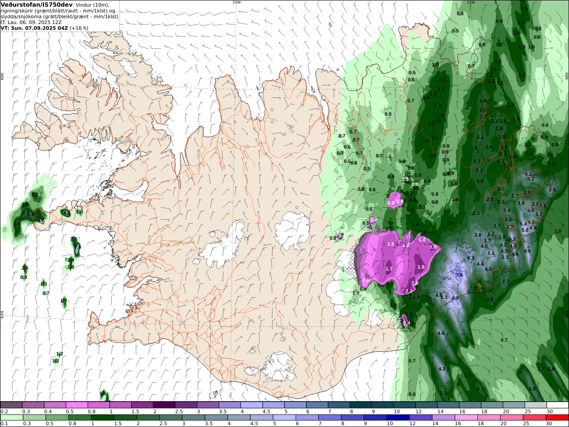Select pink bottom swatch between 18 and 20
This screenshot has width=569, height=427.
tap(489, 418)
